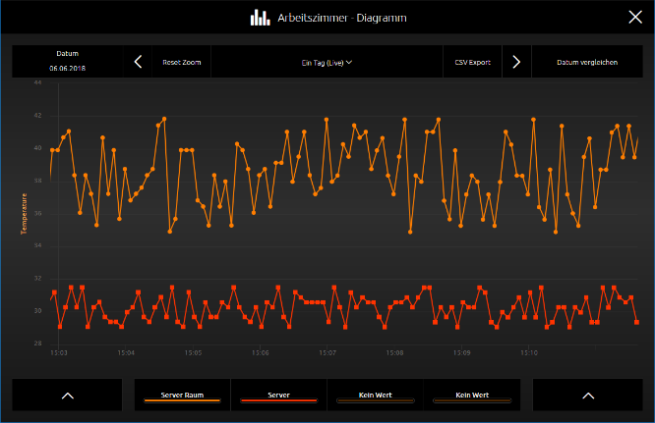Click the orange Server Raum color line
Screen dimensions: 655x423
[x=182, y=400]
